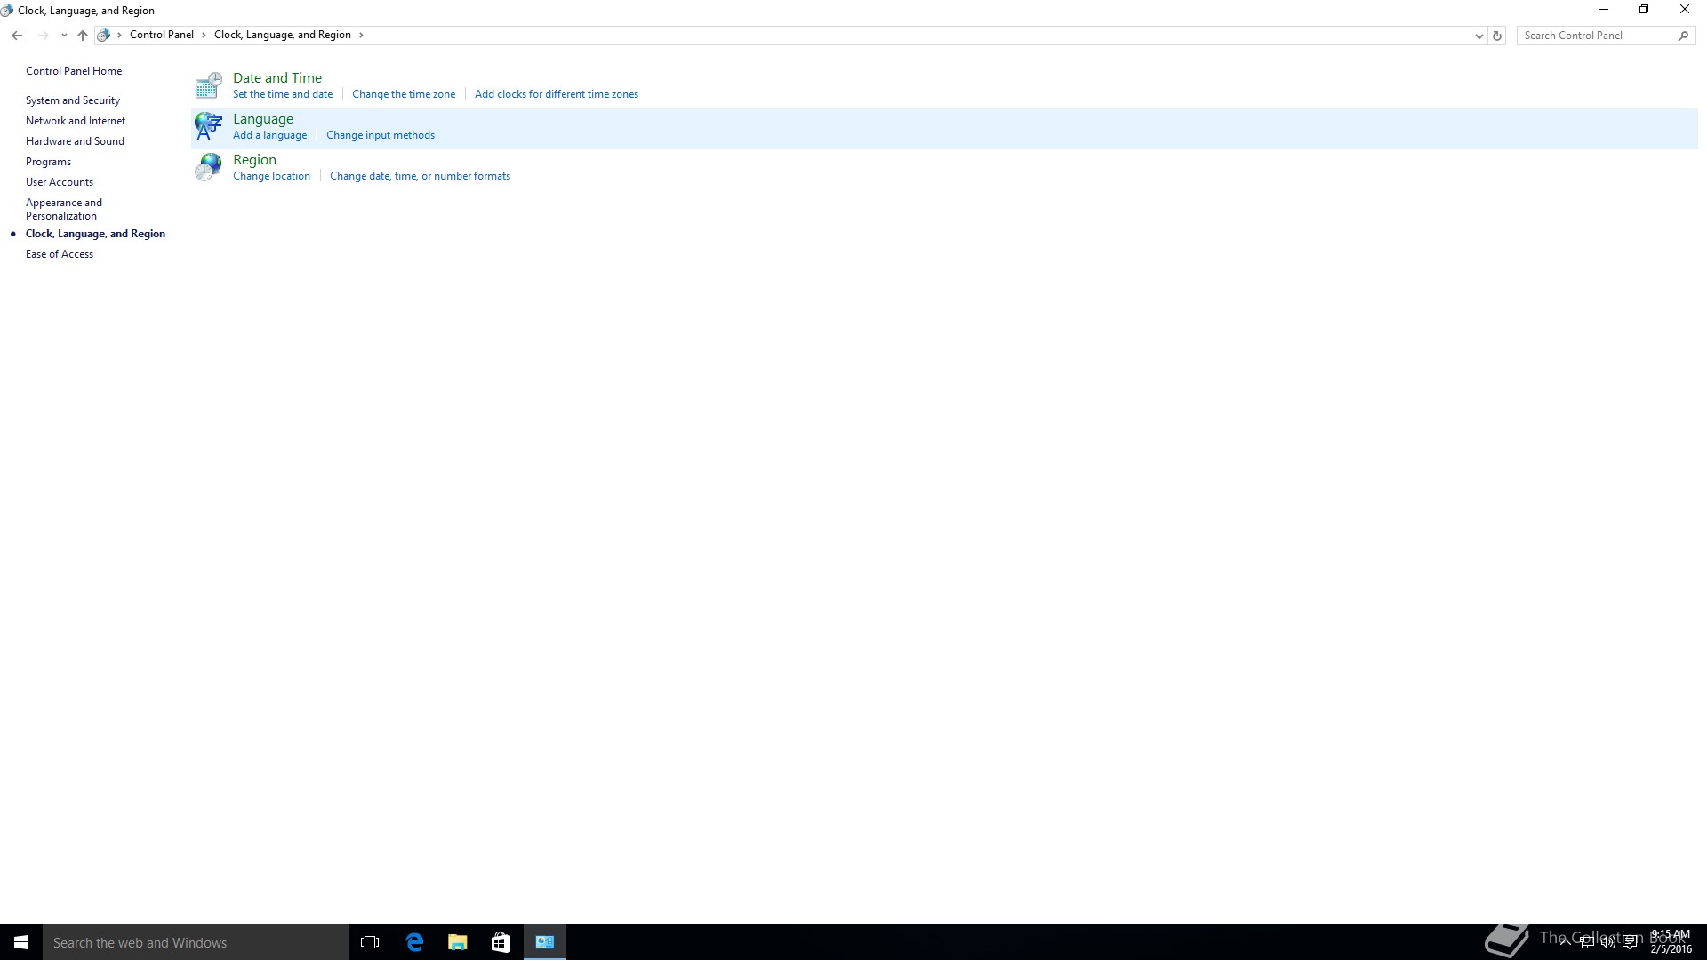Open System and Security category
The width and height of the screenshot is (1707, 960).
73,100
